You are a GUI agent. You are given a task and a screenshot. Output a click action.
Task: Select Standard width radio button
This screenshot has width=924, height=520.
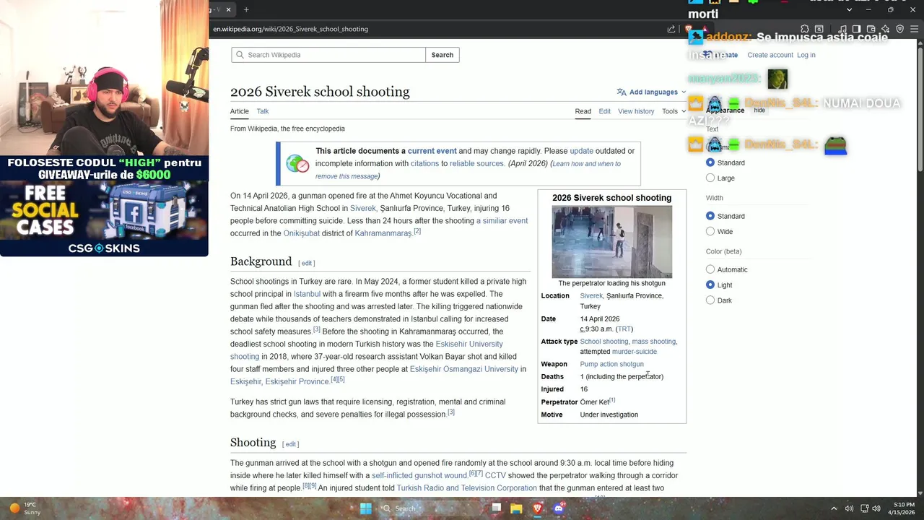pyautogui.click(x=710, y=216)
